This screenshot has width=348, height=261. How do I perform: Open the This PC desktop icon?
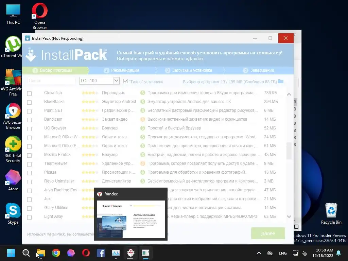(x=13, y=14)
